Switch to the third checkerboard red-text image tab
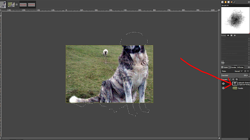The image size is (250, 140). [23, 5]
